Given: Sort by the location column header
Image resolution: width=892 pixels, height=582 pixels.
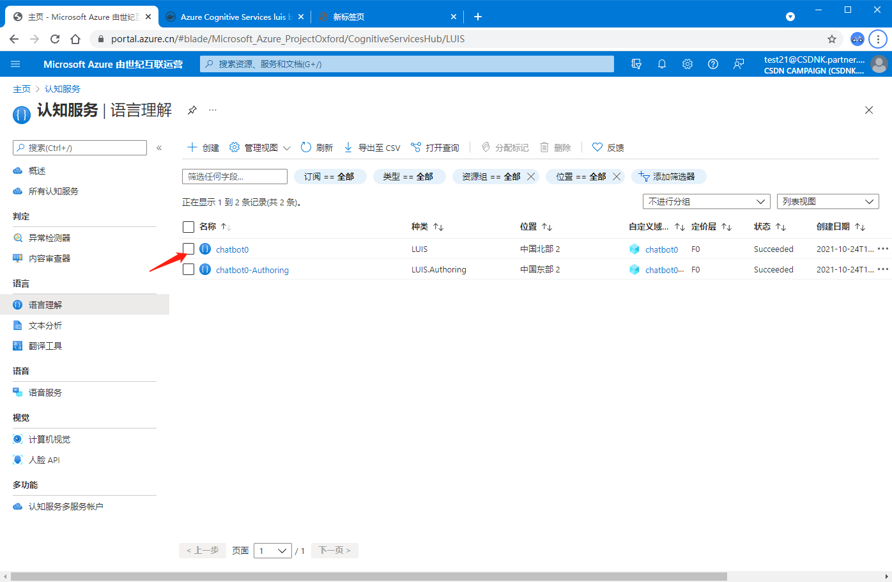Looking at the screenshot, I should 536,227.
